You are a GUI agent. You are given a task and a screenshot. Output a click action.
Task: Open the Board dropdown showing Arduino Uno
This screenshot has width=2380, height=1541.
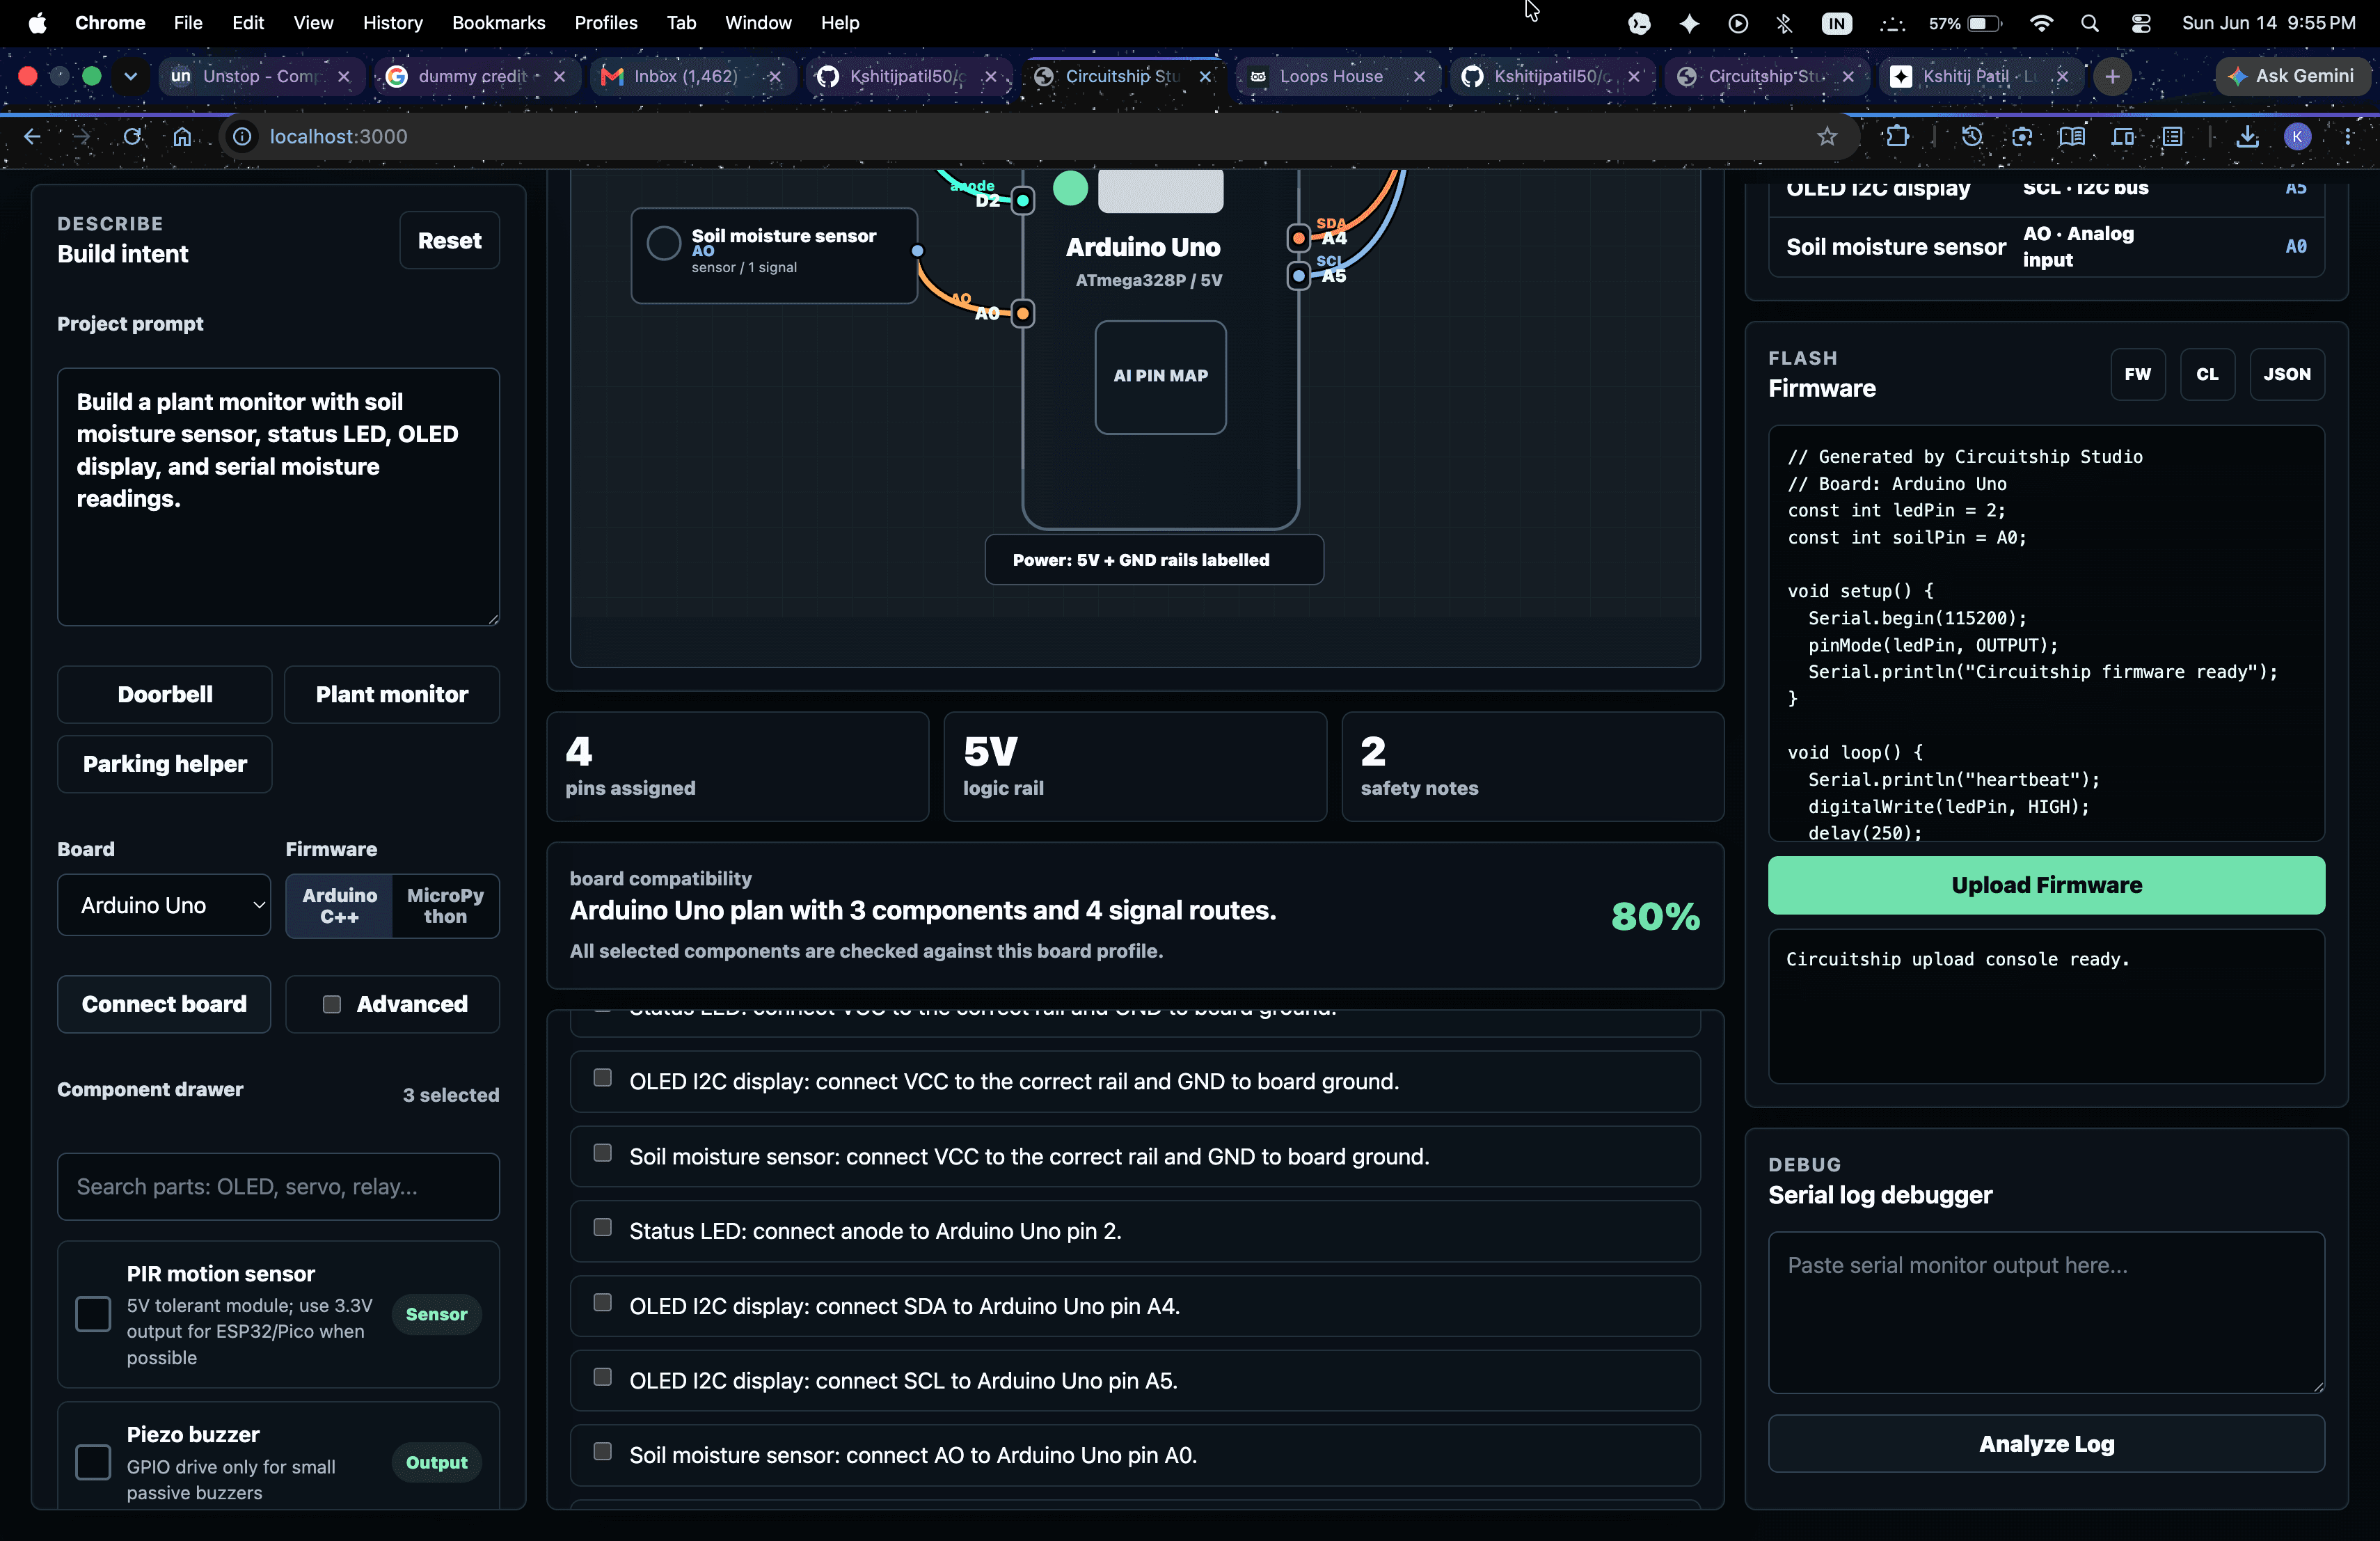[164, 905]
